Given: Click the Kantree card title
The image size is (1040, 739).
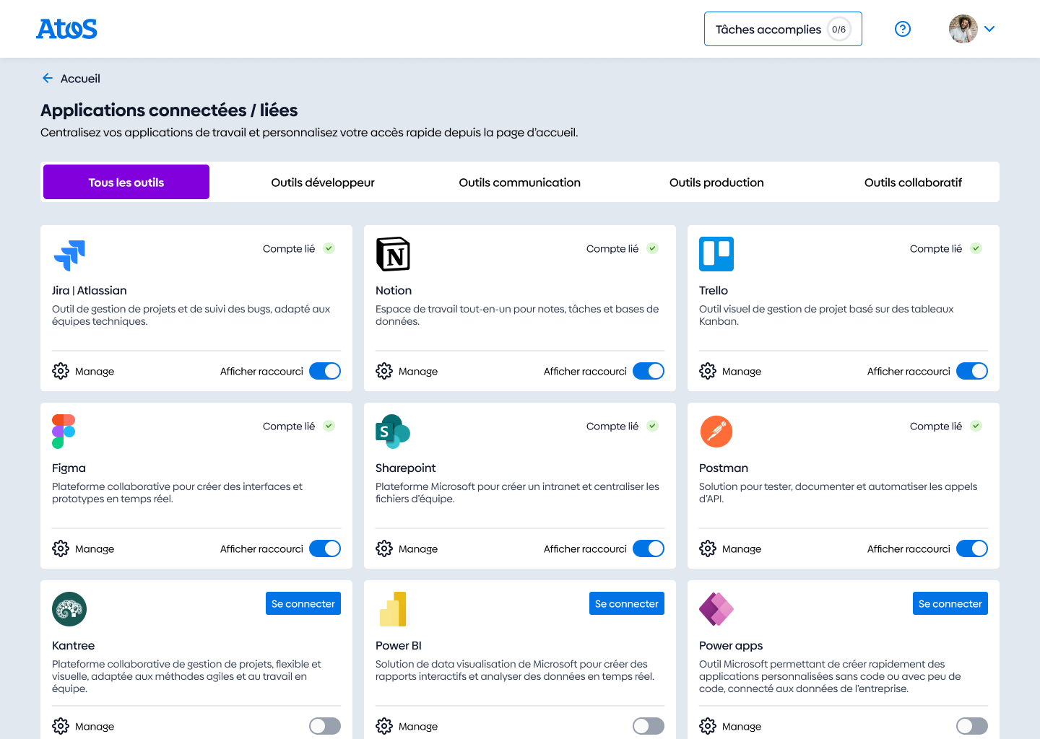Looking at the screenshot, I should [74, 645].
